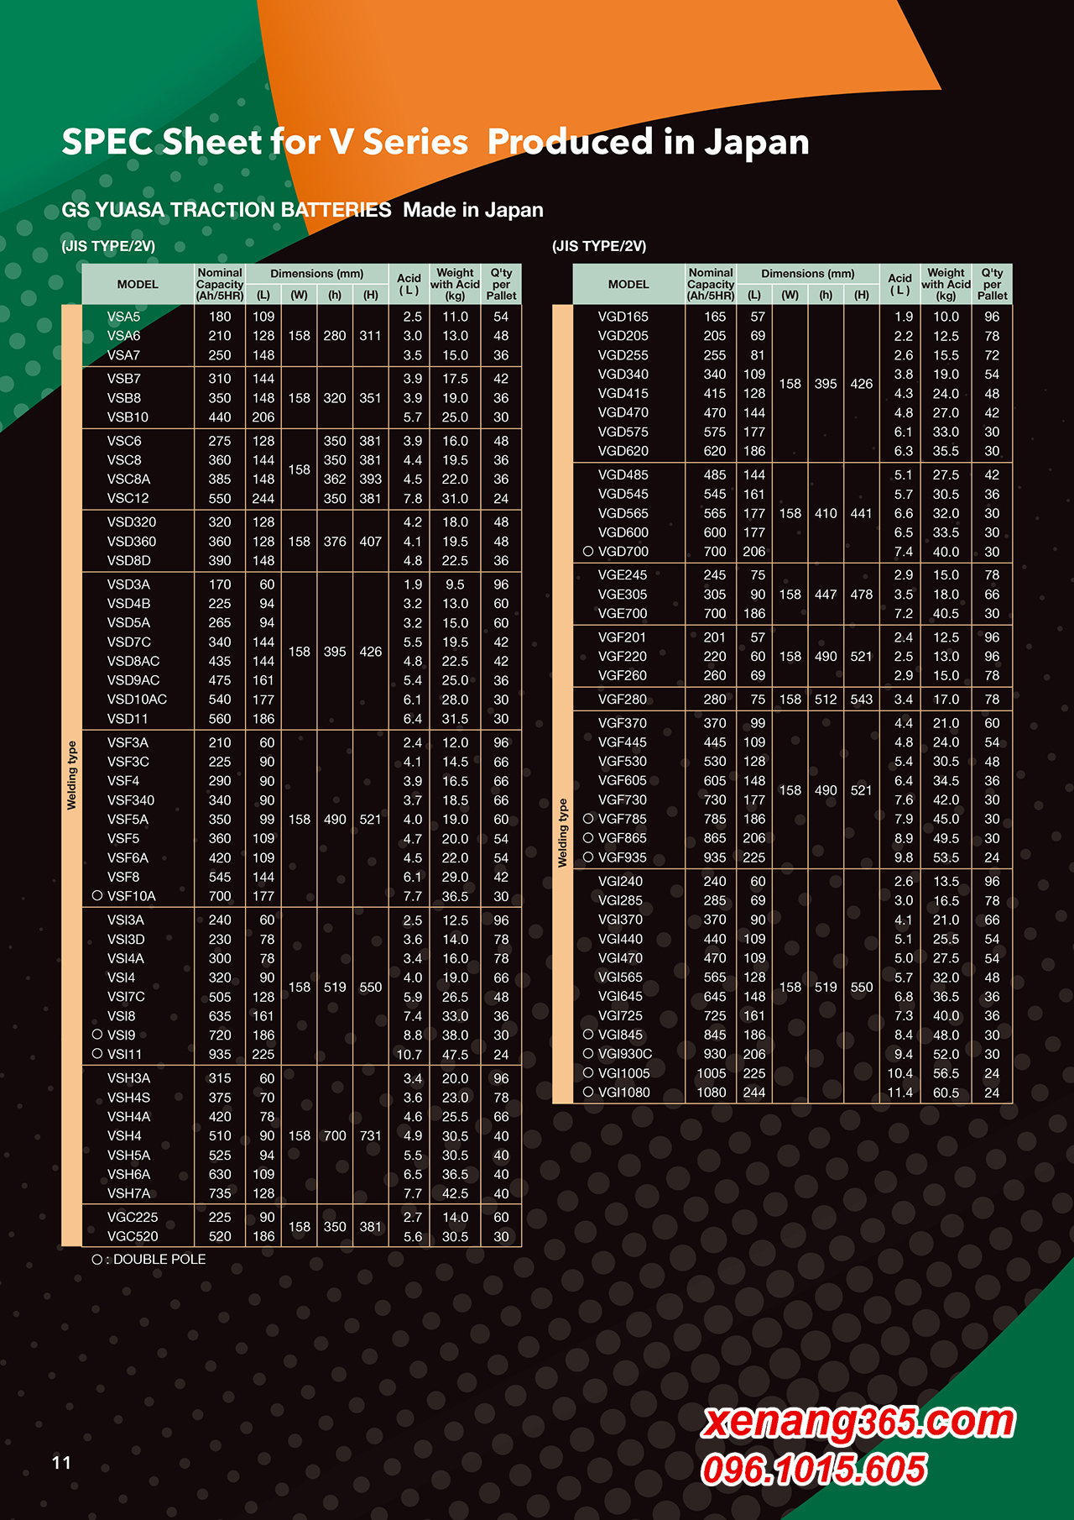Viewport: 1074px width, 1520px height.
Task: Click the double pole circle beside VGF785
Action: pos(588,819)
